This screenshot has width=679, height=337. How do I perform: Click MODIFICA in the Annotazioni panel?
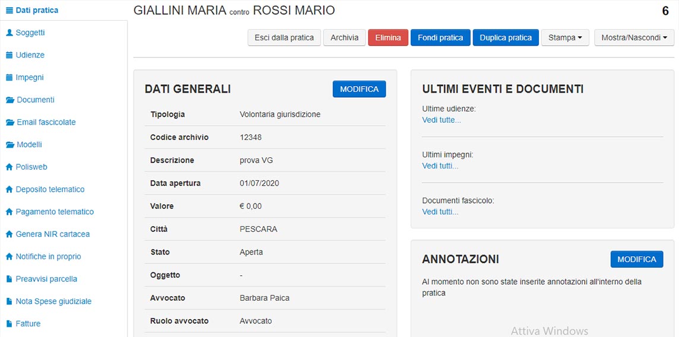(x=636, y=259)
